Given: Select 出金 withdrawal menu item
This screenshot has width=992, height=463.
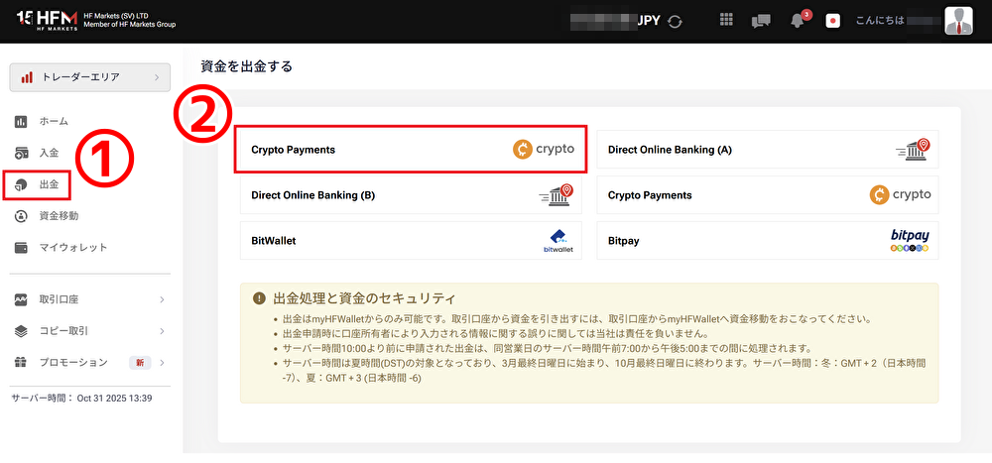Looking at the screenshot, I should (x=49, y=184).
